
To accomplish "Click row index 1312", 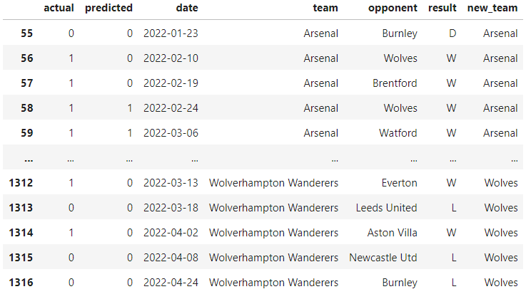I will [x=21, y=183].
